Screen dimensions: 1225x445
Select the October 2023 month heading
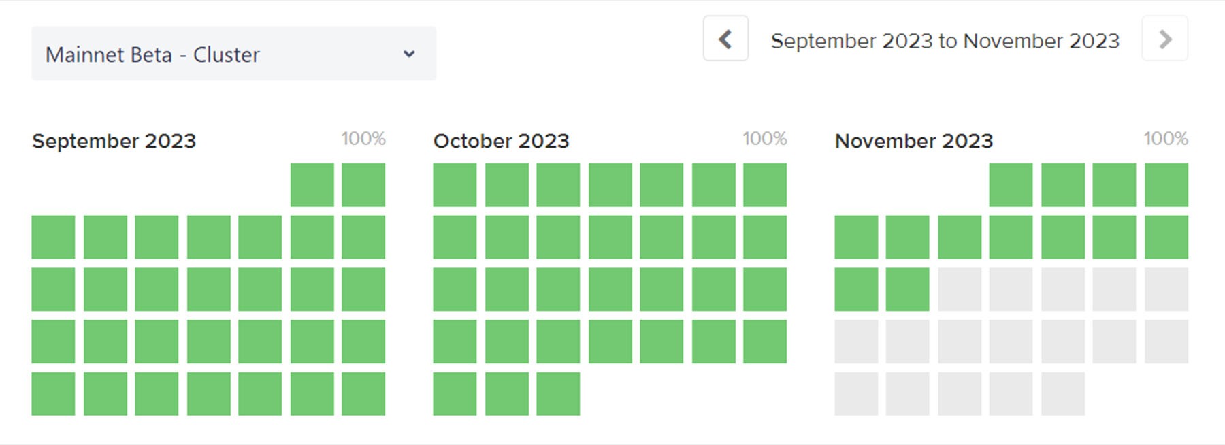pos(501,141)
